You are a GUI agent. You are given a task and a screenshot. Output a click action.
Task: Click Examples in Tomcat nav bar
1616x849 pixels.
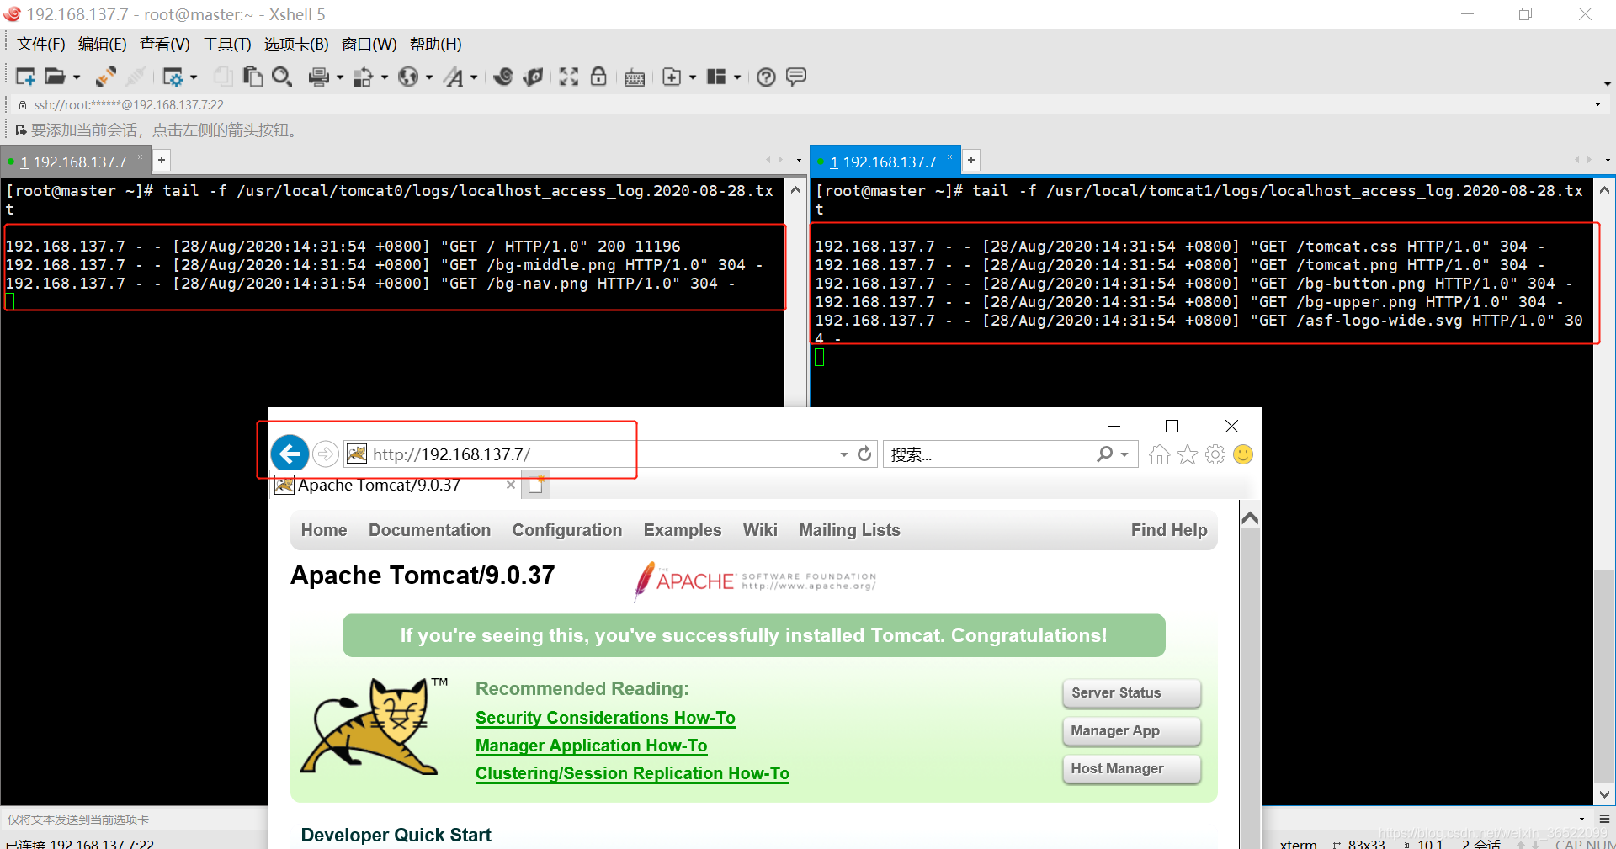(x=683, y=530)
